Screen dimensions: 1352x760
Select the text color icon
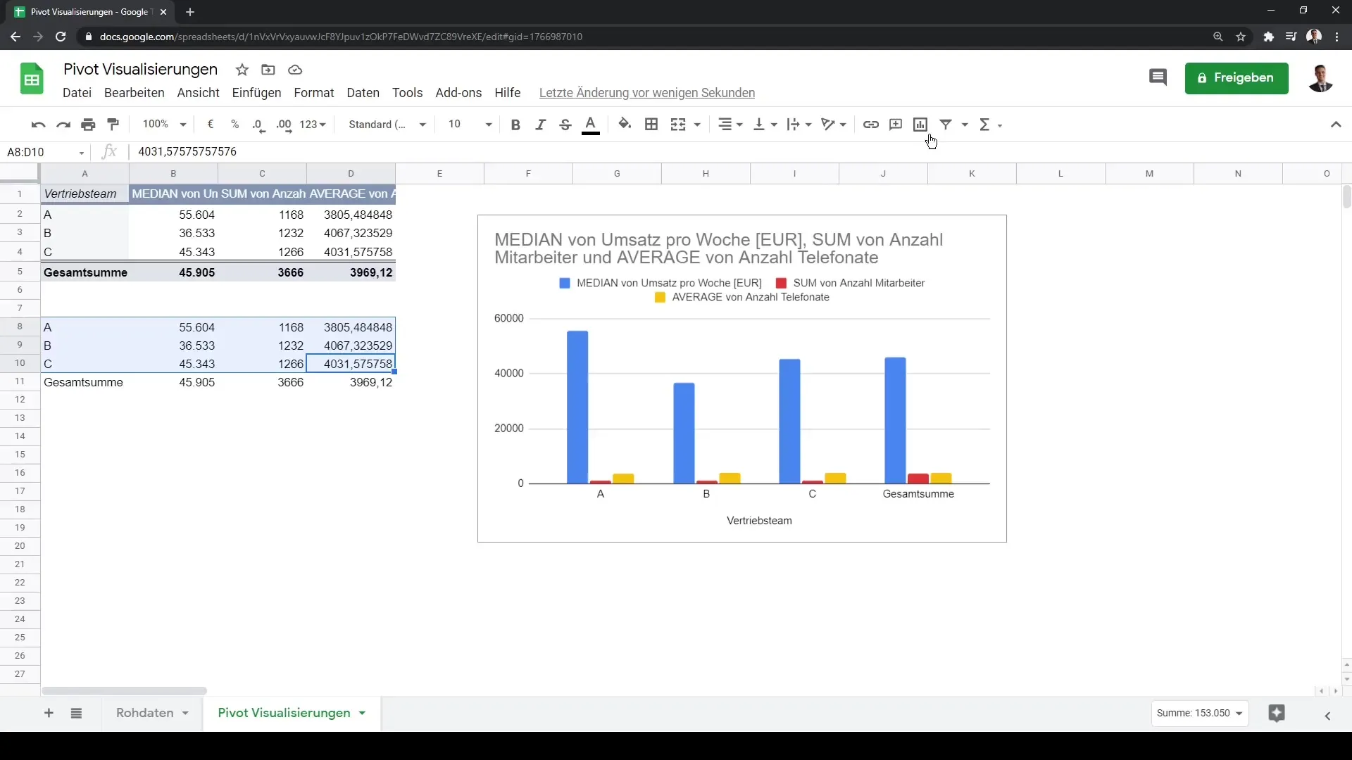pyautogui.click(x=591, y=125)
